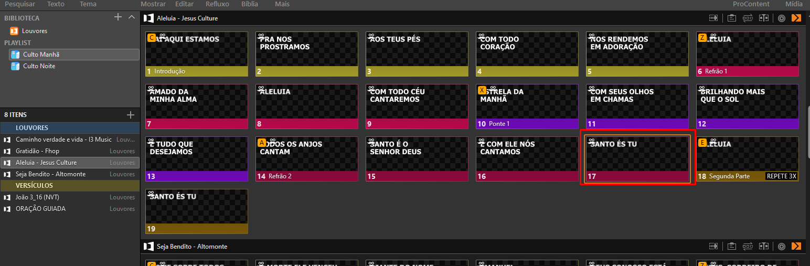Click clipboard-style icon in Seja Bendito header

pyautogui.click(x=732, y=246)
